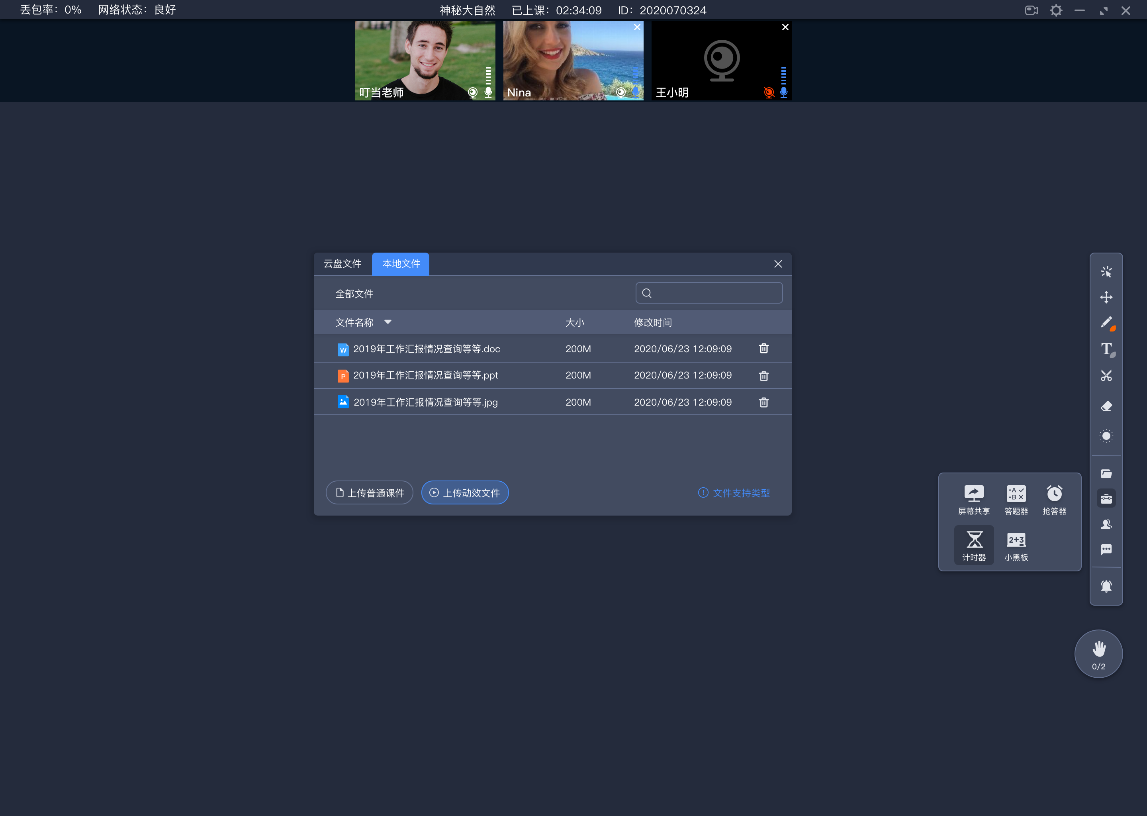Delete the 2019年工作汇报情况查询等等.ppt file

tap(763, 375)
